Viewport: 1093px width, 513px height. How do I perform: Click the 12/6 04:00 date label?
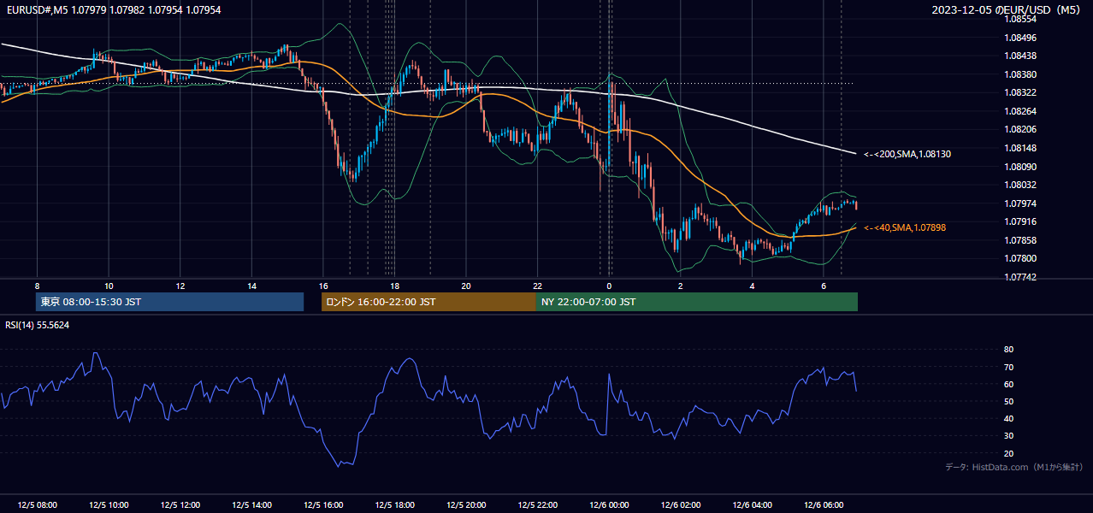[752, 505]
